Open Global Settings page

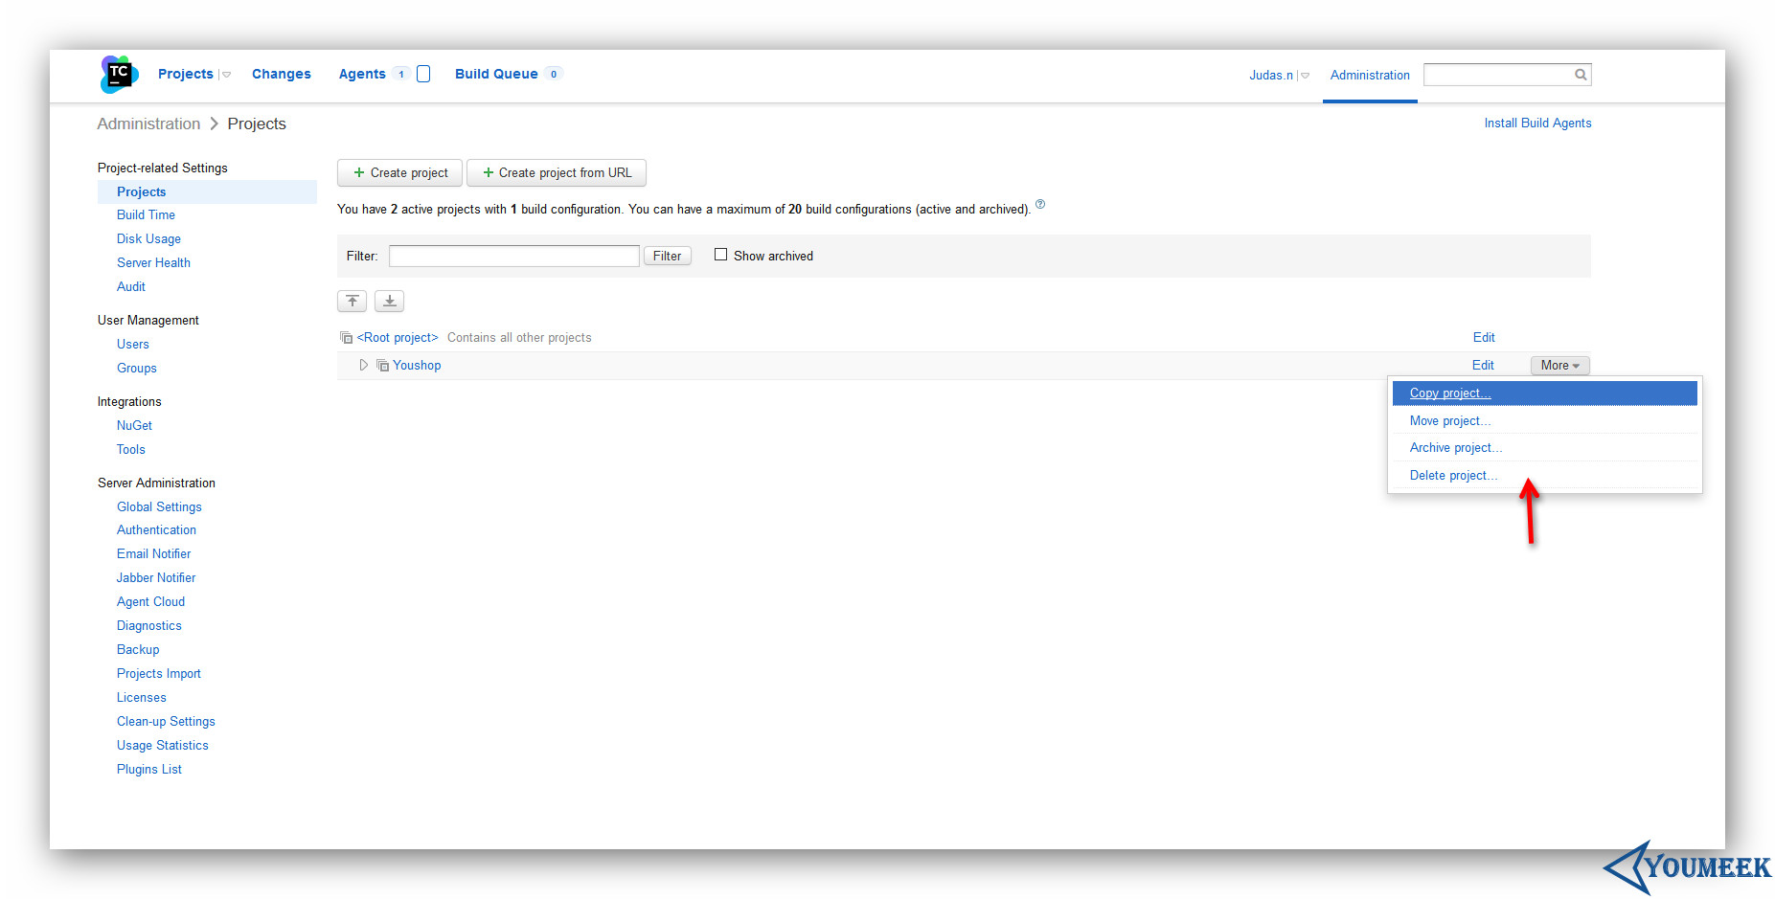(x=159, y=506)
